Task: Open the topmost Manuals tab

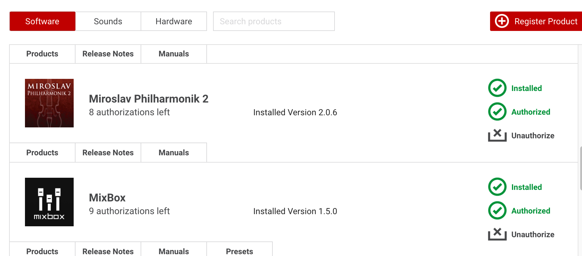Action: coord(174,54)
